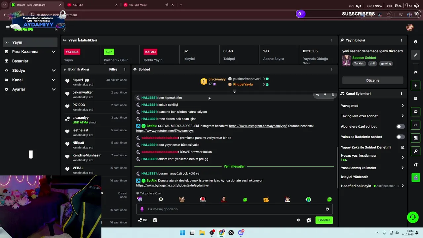Click İzleyici Yönlendir option
The height and width of the screenshot is (238, 423).
click(x=354, y=177)
